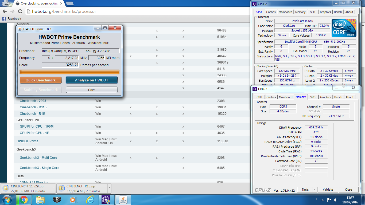Open the Facebook bookmark
Image resolution: width=365 pixels, height=205 pixels.
tap(11, 19)
